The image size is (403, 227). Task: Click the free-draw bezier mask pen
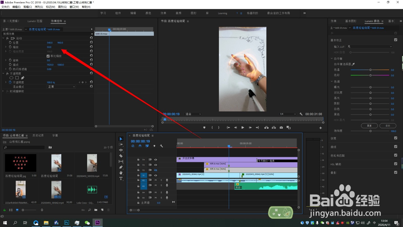(23, 78)
